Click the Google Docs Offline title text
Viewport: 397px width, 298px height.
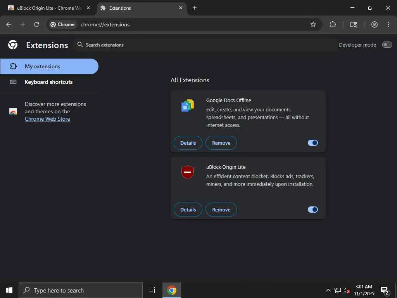[228, 100]
